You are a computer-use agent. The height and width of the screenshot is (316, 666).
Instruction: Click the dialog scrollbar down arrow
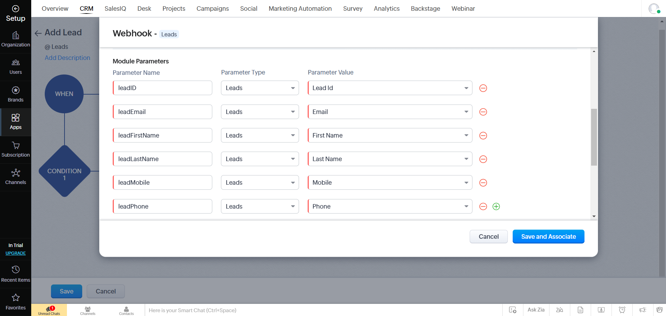594,217
